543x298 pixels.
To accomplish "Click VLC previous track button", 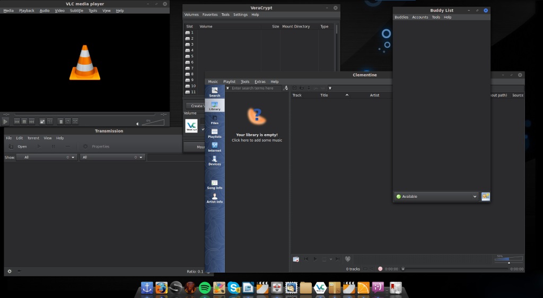I will tap(16, 121).
